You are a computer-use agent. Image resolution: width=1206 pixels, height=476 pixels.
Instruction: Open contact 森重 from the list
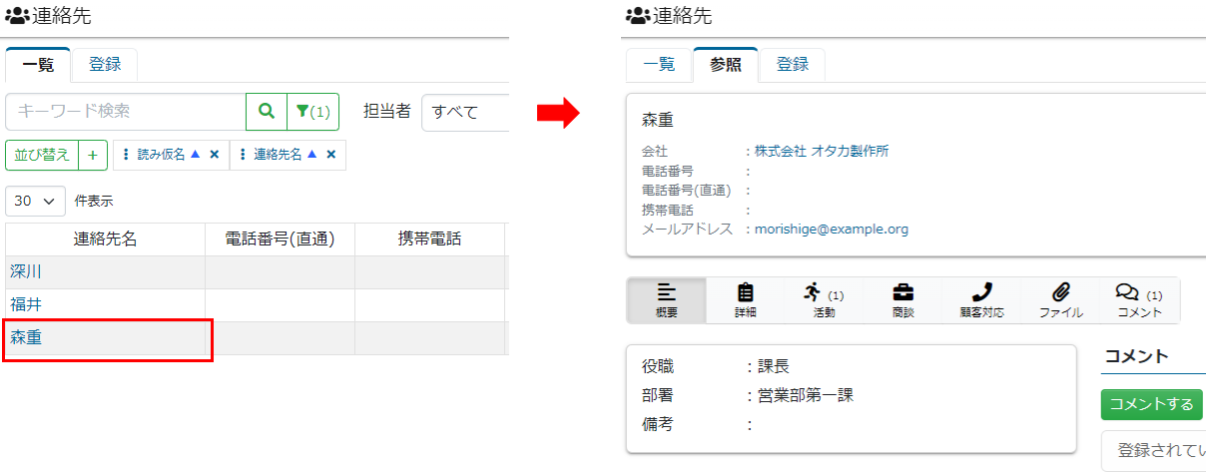tap(26, 337)
